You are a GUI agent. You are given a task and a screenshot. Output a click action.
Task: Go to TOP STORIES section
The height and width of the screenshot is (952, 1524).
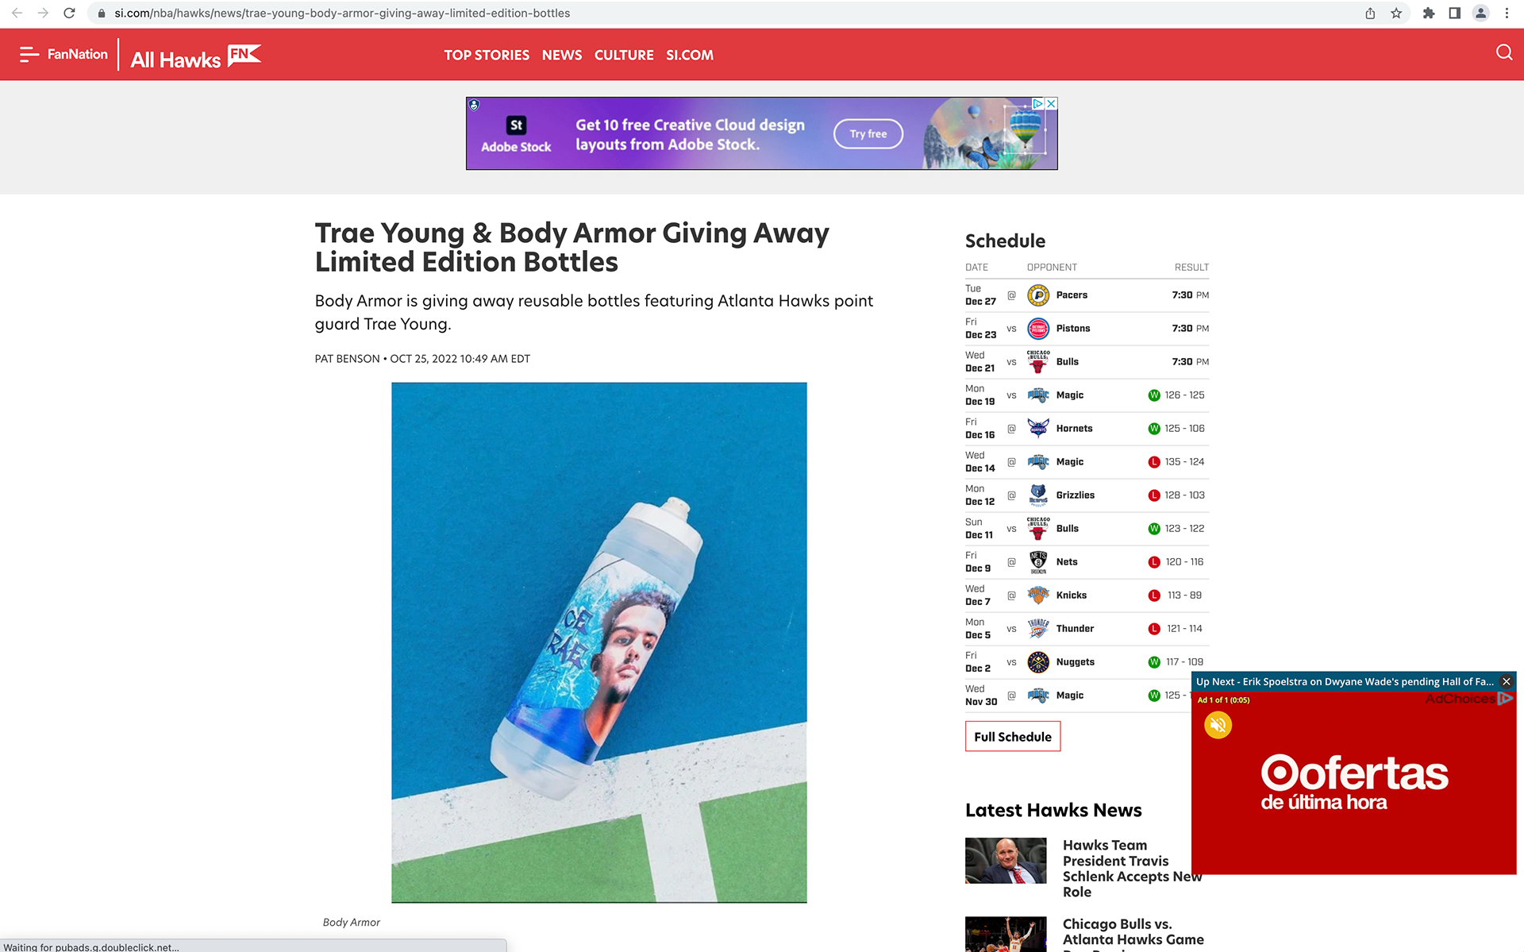pos(487,55)
